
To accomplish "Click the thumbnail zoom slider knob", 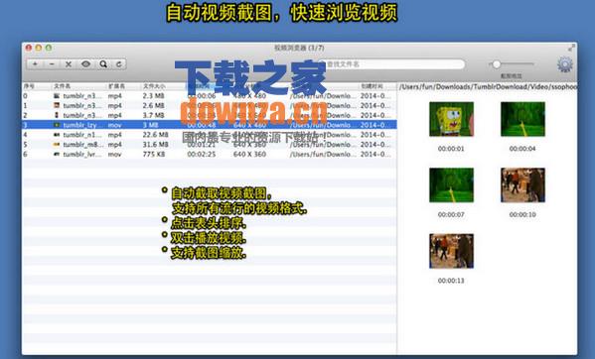I will click(x=496, y=64).
